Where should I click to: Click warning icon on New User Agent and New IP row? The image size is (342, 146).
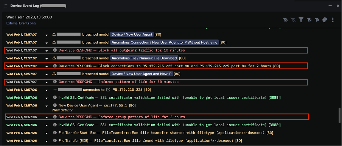tap(54, 74)
